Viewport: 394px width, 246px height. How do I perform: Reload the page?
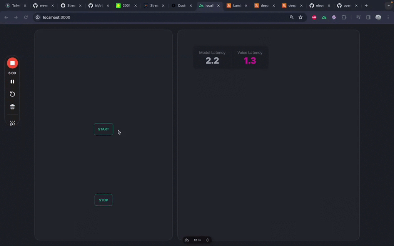point(26,17)
